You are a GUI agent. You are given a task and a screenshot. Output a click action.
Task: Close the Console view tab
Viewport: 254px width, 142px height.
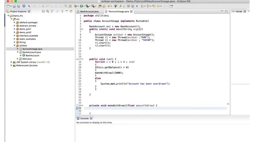(91, 118)
